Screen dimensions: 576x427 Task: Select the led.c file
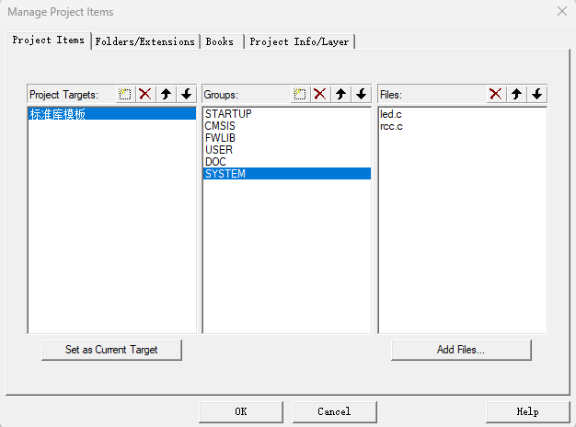coord(463,114)
